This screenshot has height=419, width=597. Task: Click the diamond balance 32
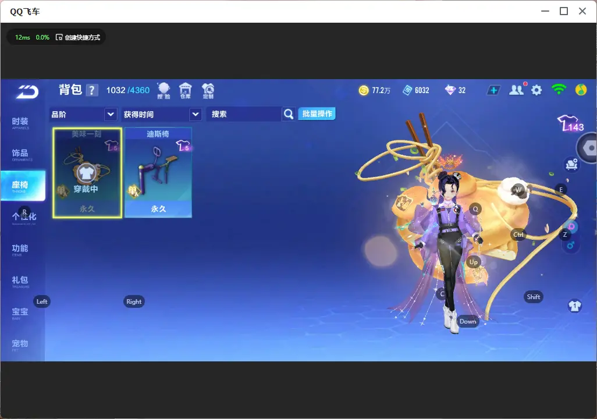[x=456, y=90]
